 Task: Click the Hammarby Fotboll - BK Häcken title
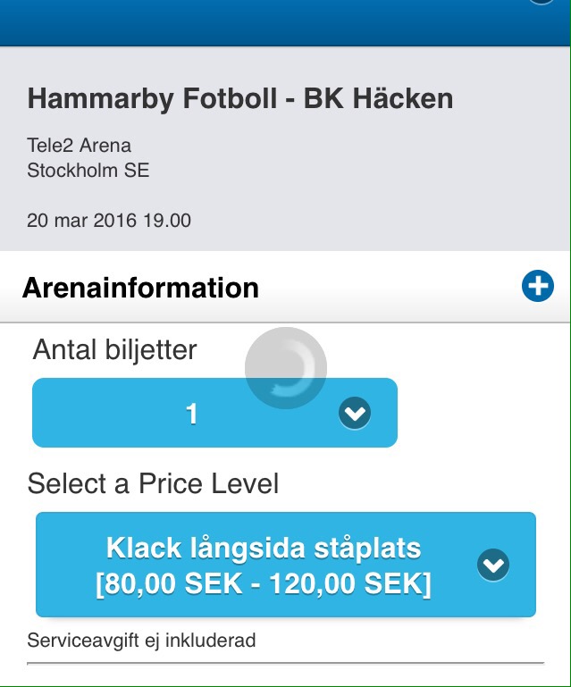(x=239, y=98)
